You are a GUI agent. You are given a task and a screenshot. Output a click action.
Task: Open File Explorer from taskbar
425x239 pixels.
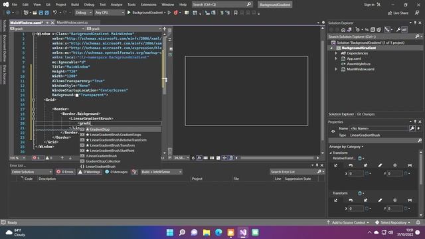point(207,232)
